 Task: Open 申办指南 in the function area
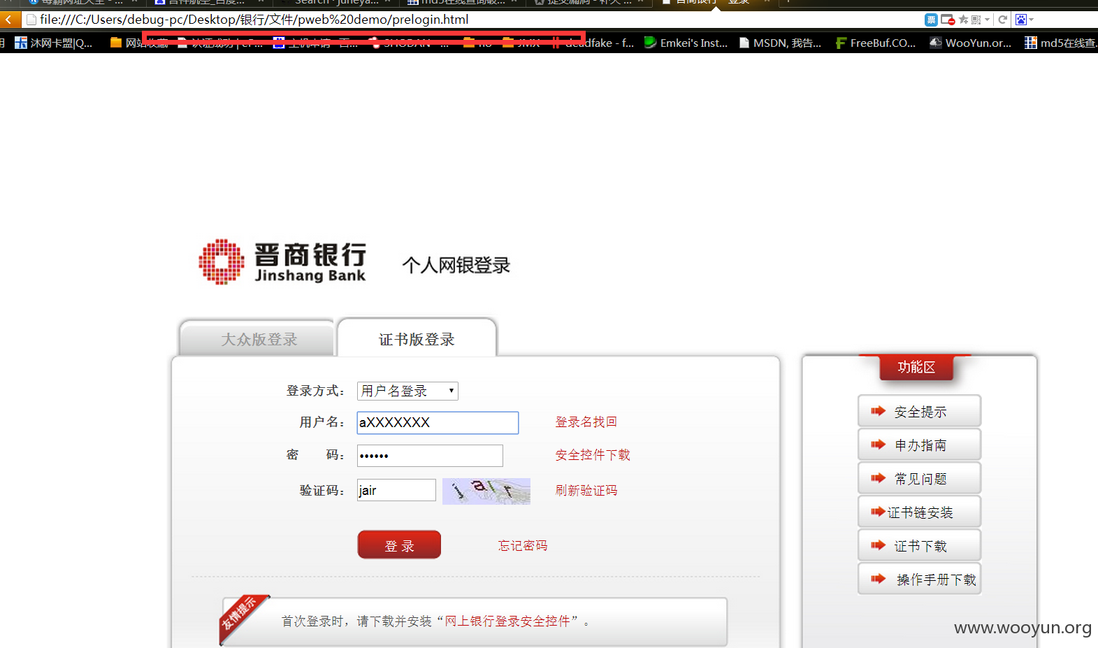(919, 445)
